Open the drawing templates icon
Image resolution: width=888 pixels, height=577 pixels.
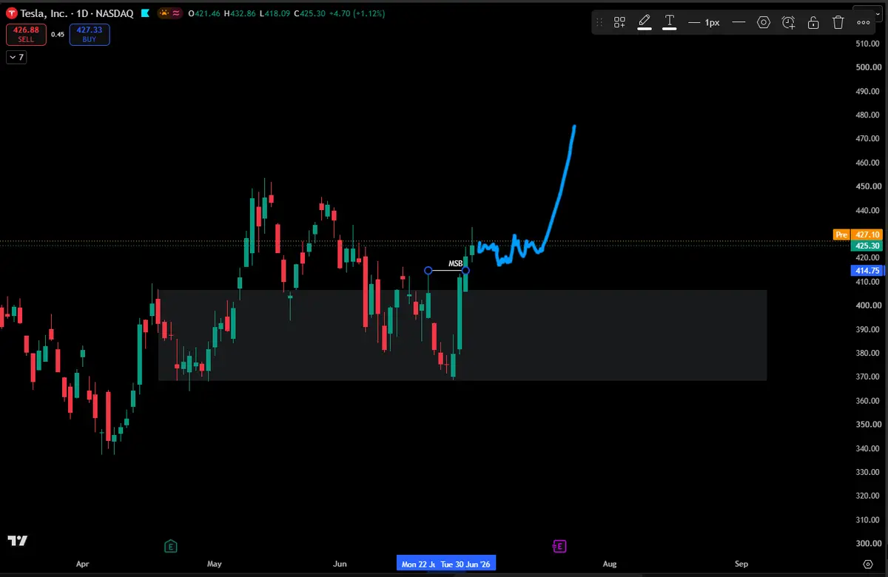[x=620, y=22]
